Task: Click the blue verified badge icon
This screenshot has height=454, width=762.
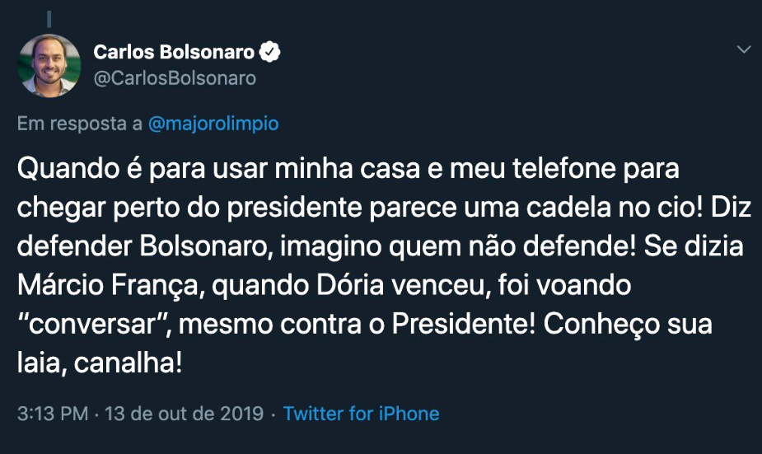Action: point(269,53)
